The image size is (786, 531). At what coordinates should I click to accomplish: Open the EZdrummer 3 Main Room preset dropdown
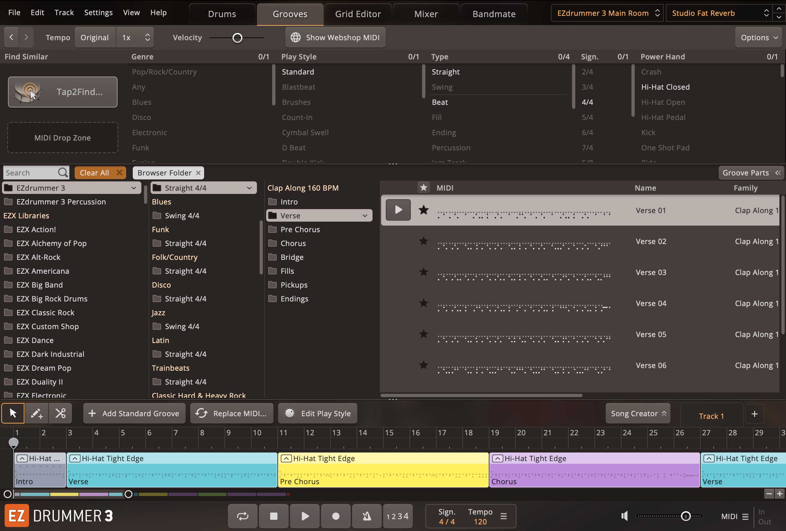tap(607, 13)
